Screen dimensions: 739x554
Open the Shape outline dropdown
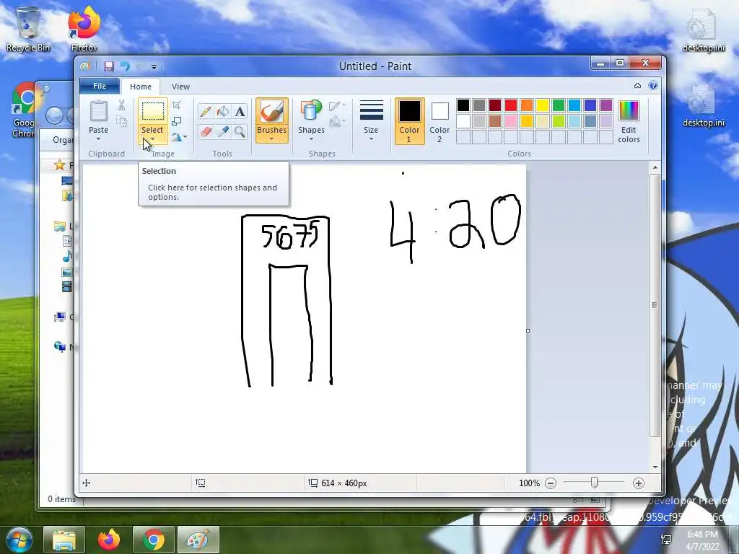click(x=337, y=106)
